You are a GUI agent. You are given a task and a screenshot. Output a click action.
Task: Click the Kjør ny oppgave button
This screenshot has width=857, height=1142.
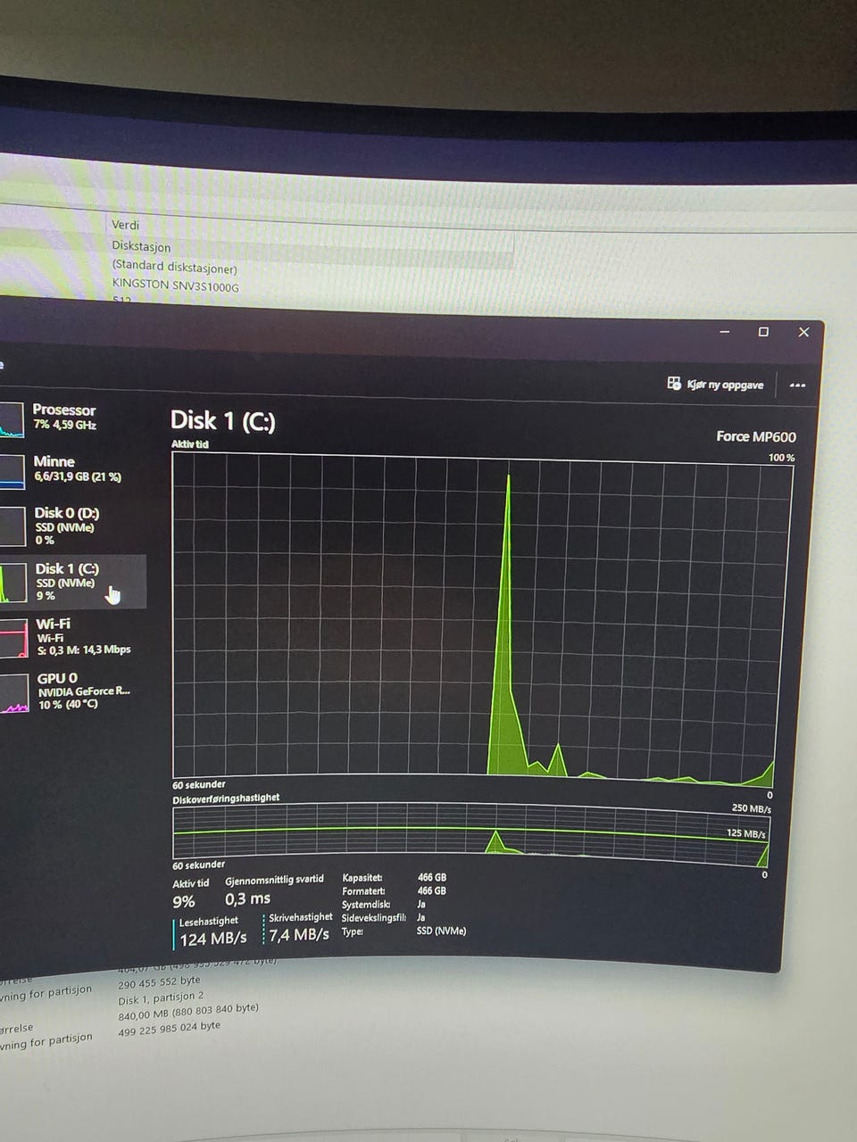pos(715,385)
